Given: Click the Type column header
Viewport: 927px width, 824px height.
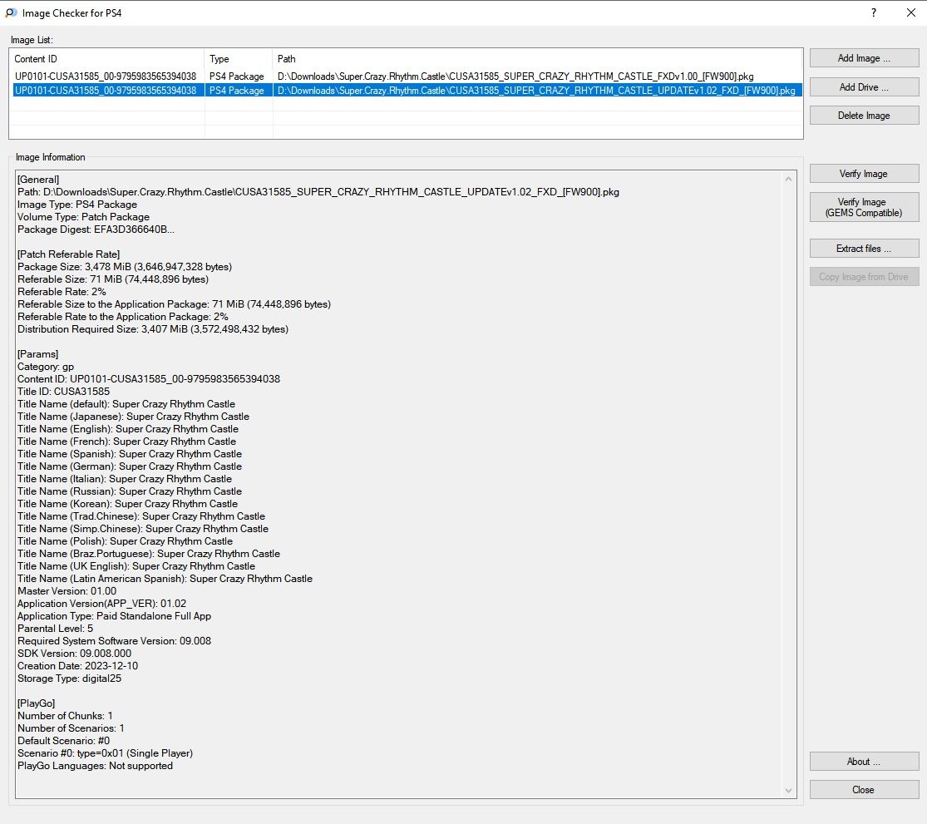Looking at the screenshot, I should tap(239, 59).
